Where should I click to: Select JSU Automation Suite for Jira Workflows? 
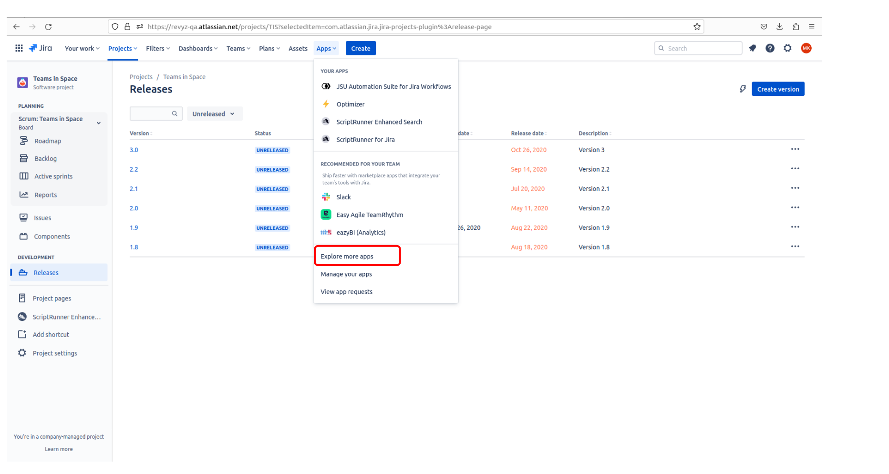386,87
